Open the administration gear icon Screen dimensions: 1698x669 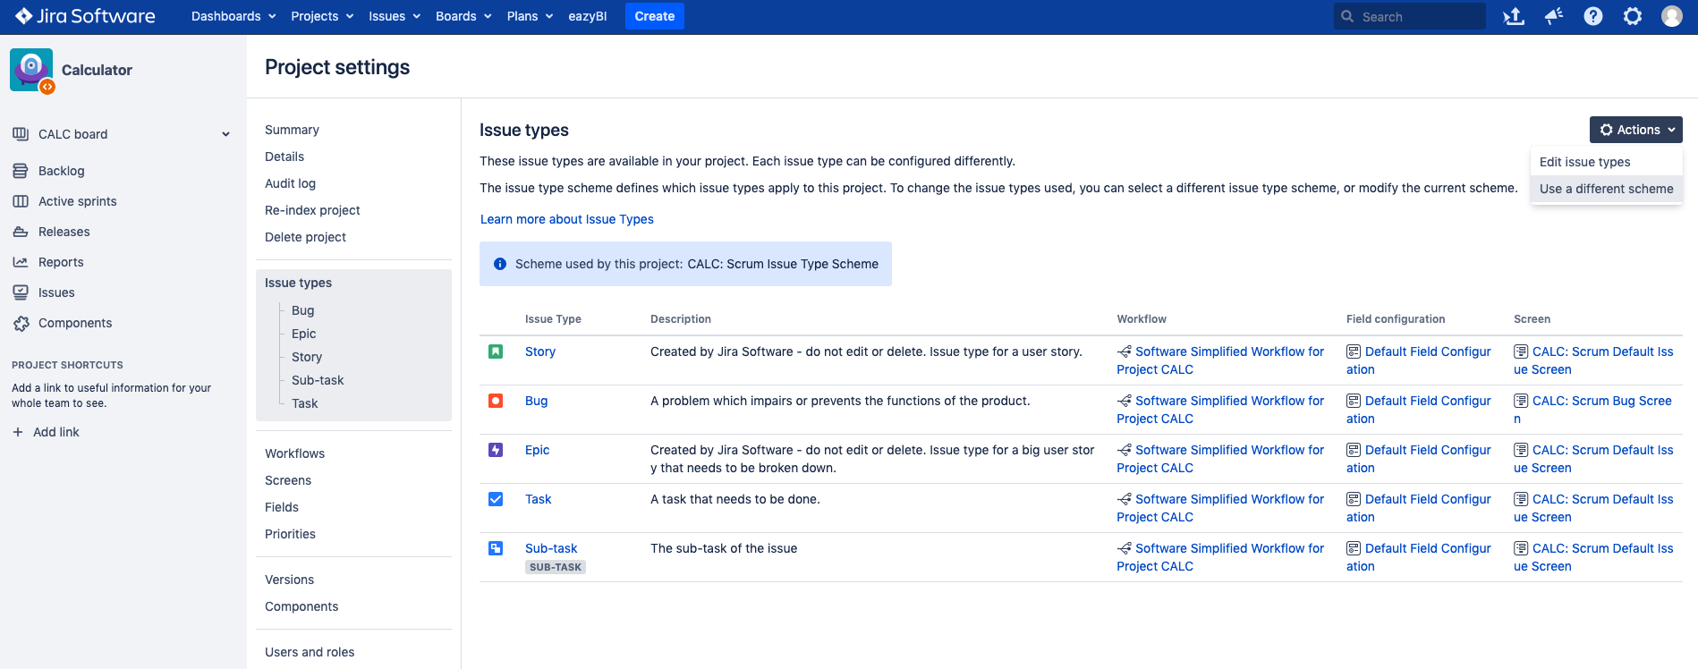tap(1633, 16)
